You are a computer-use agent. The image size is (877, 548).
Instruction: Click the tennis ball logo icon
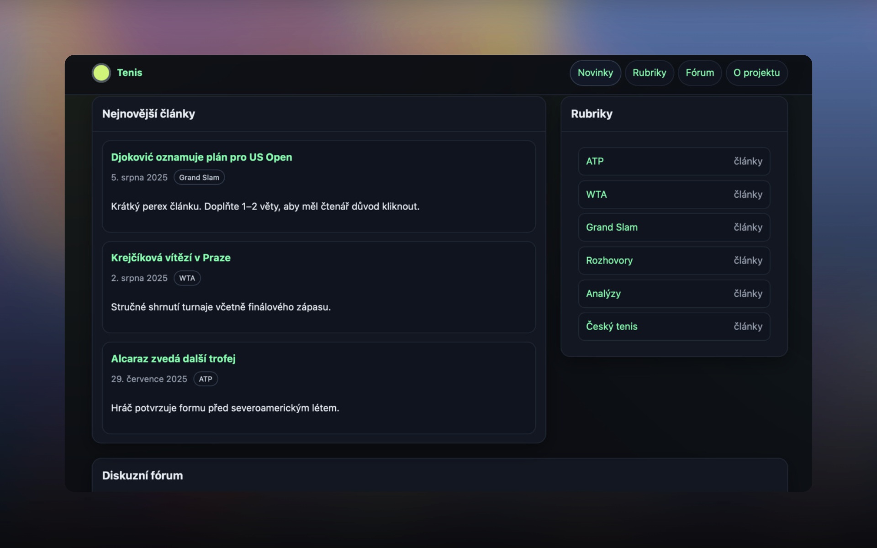101,73
